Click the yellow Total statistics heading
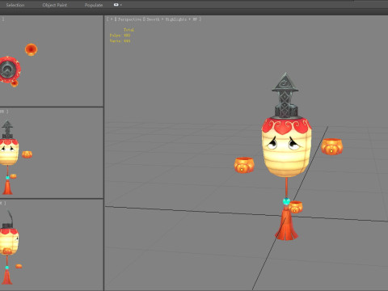 pos(129,30)
